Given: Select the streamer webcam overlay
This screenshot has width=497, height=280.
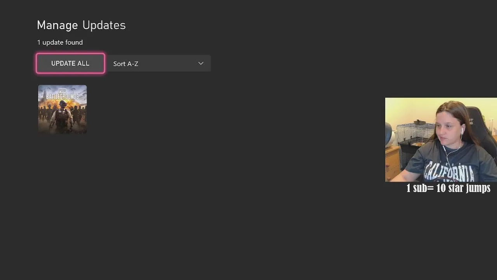Looking at the screenshot, I should (441, 140).
